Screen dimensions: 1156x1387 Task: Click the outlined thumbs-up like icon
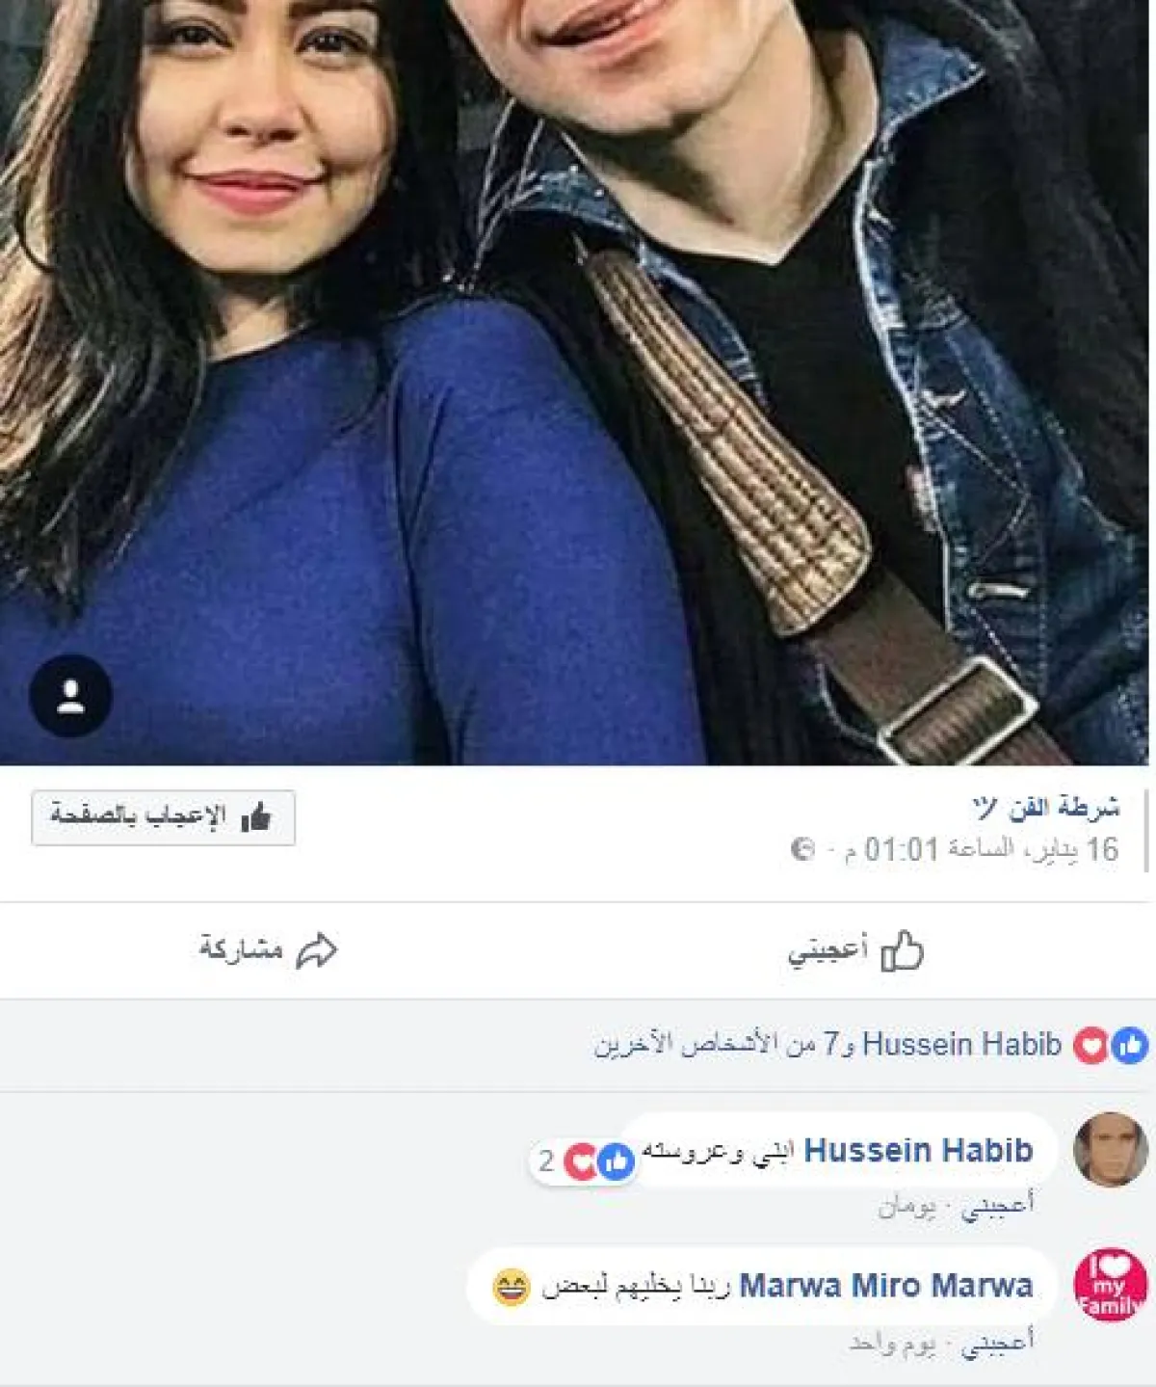click(903, 950)
